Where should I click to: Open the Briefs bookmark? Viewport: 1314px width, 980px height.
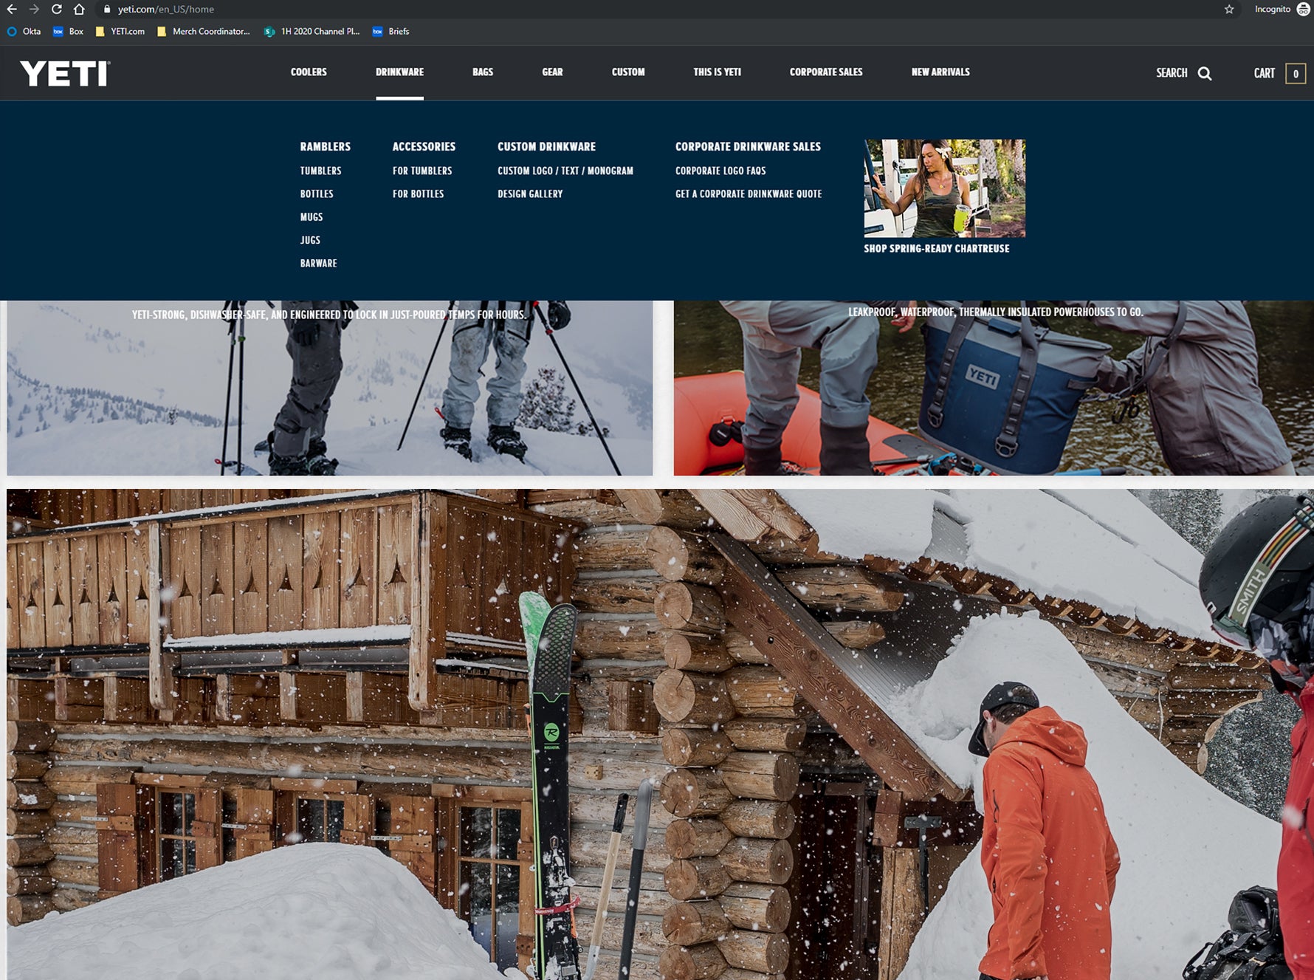coord(391,31)
